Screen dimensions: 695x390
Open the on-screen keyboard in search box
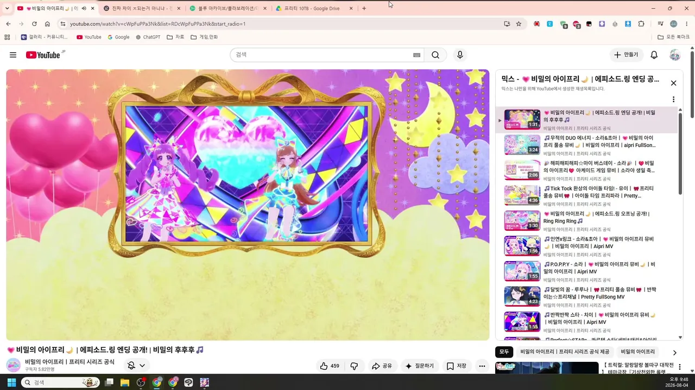tap(416, 55)
